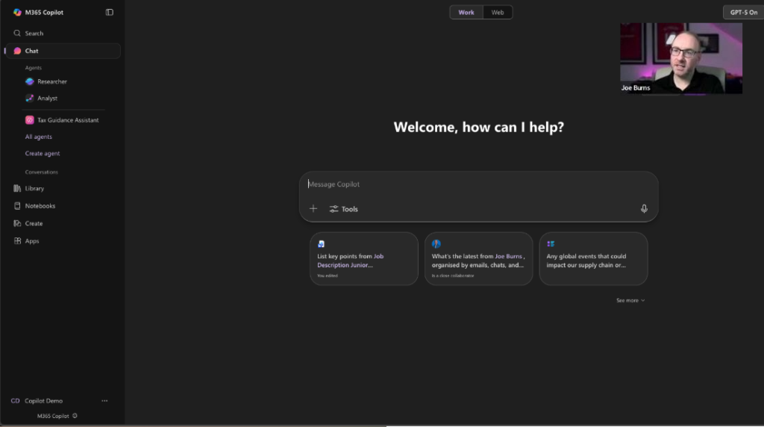Click Create agent link
Image resolution: width=764 pixels, height=427 pixels.
tap(43, 153)
